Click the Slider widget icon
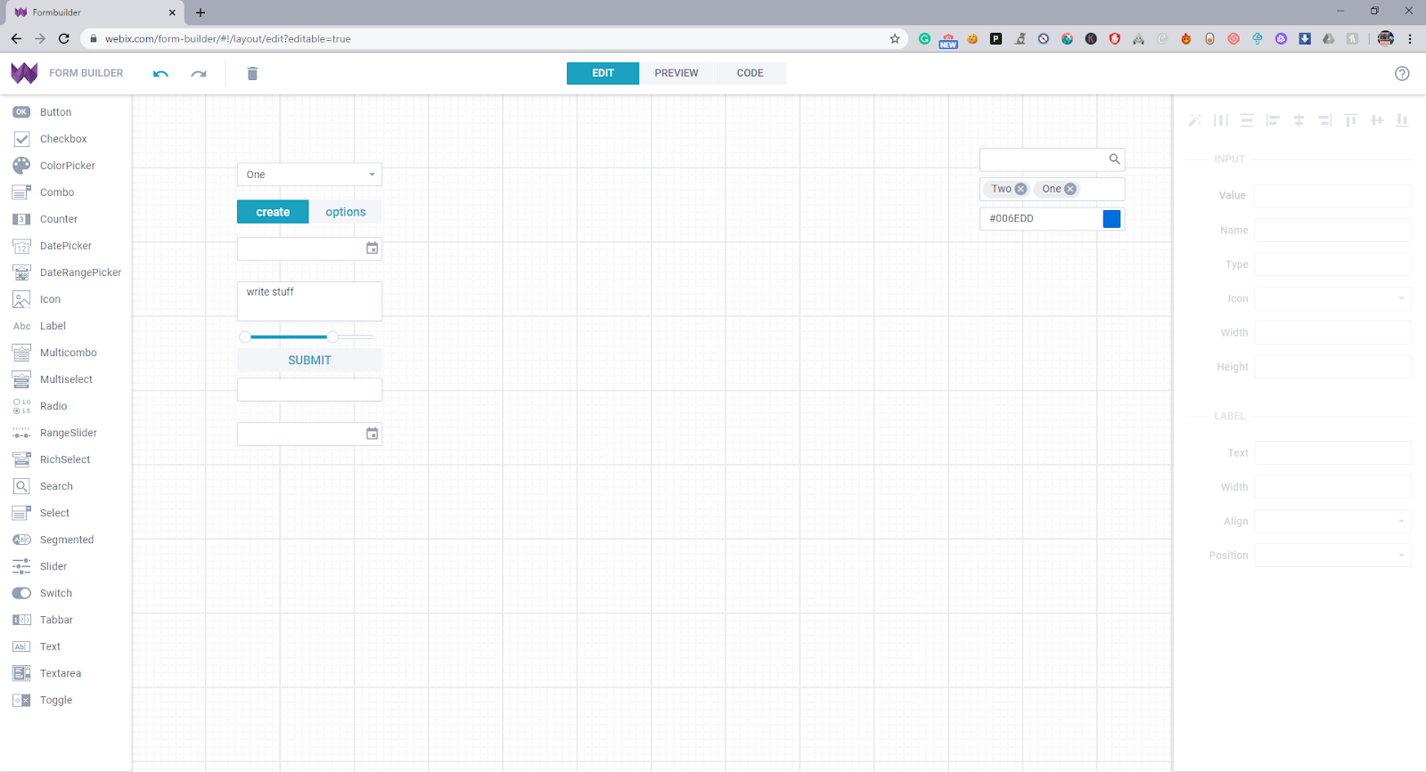 [x=21, y=566]
